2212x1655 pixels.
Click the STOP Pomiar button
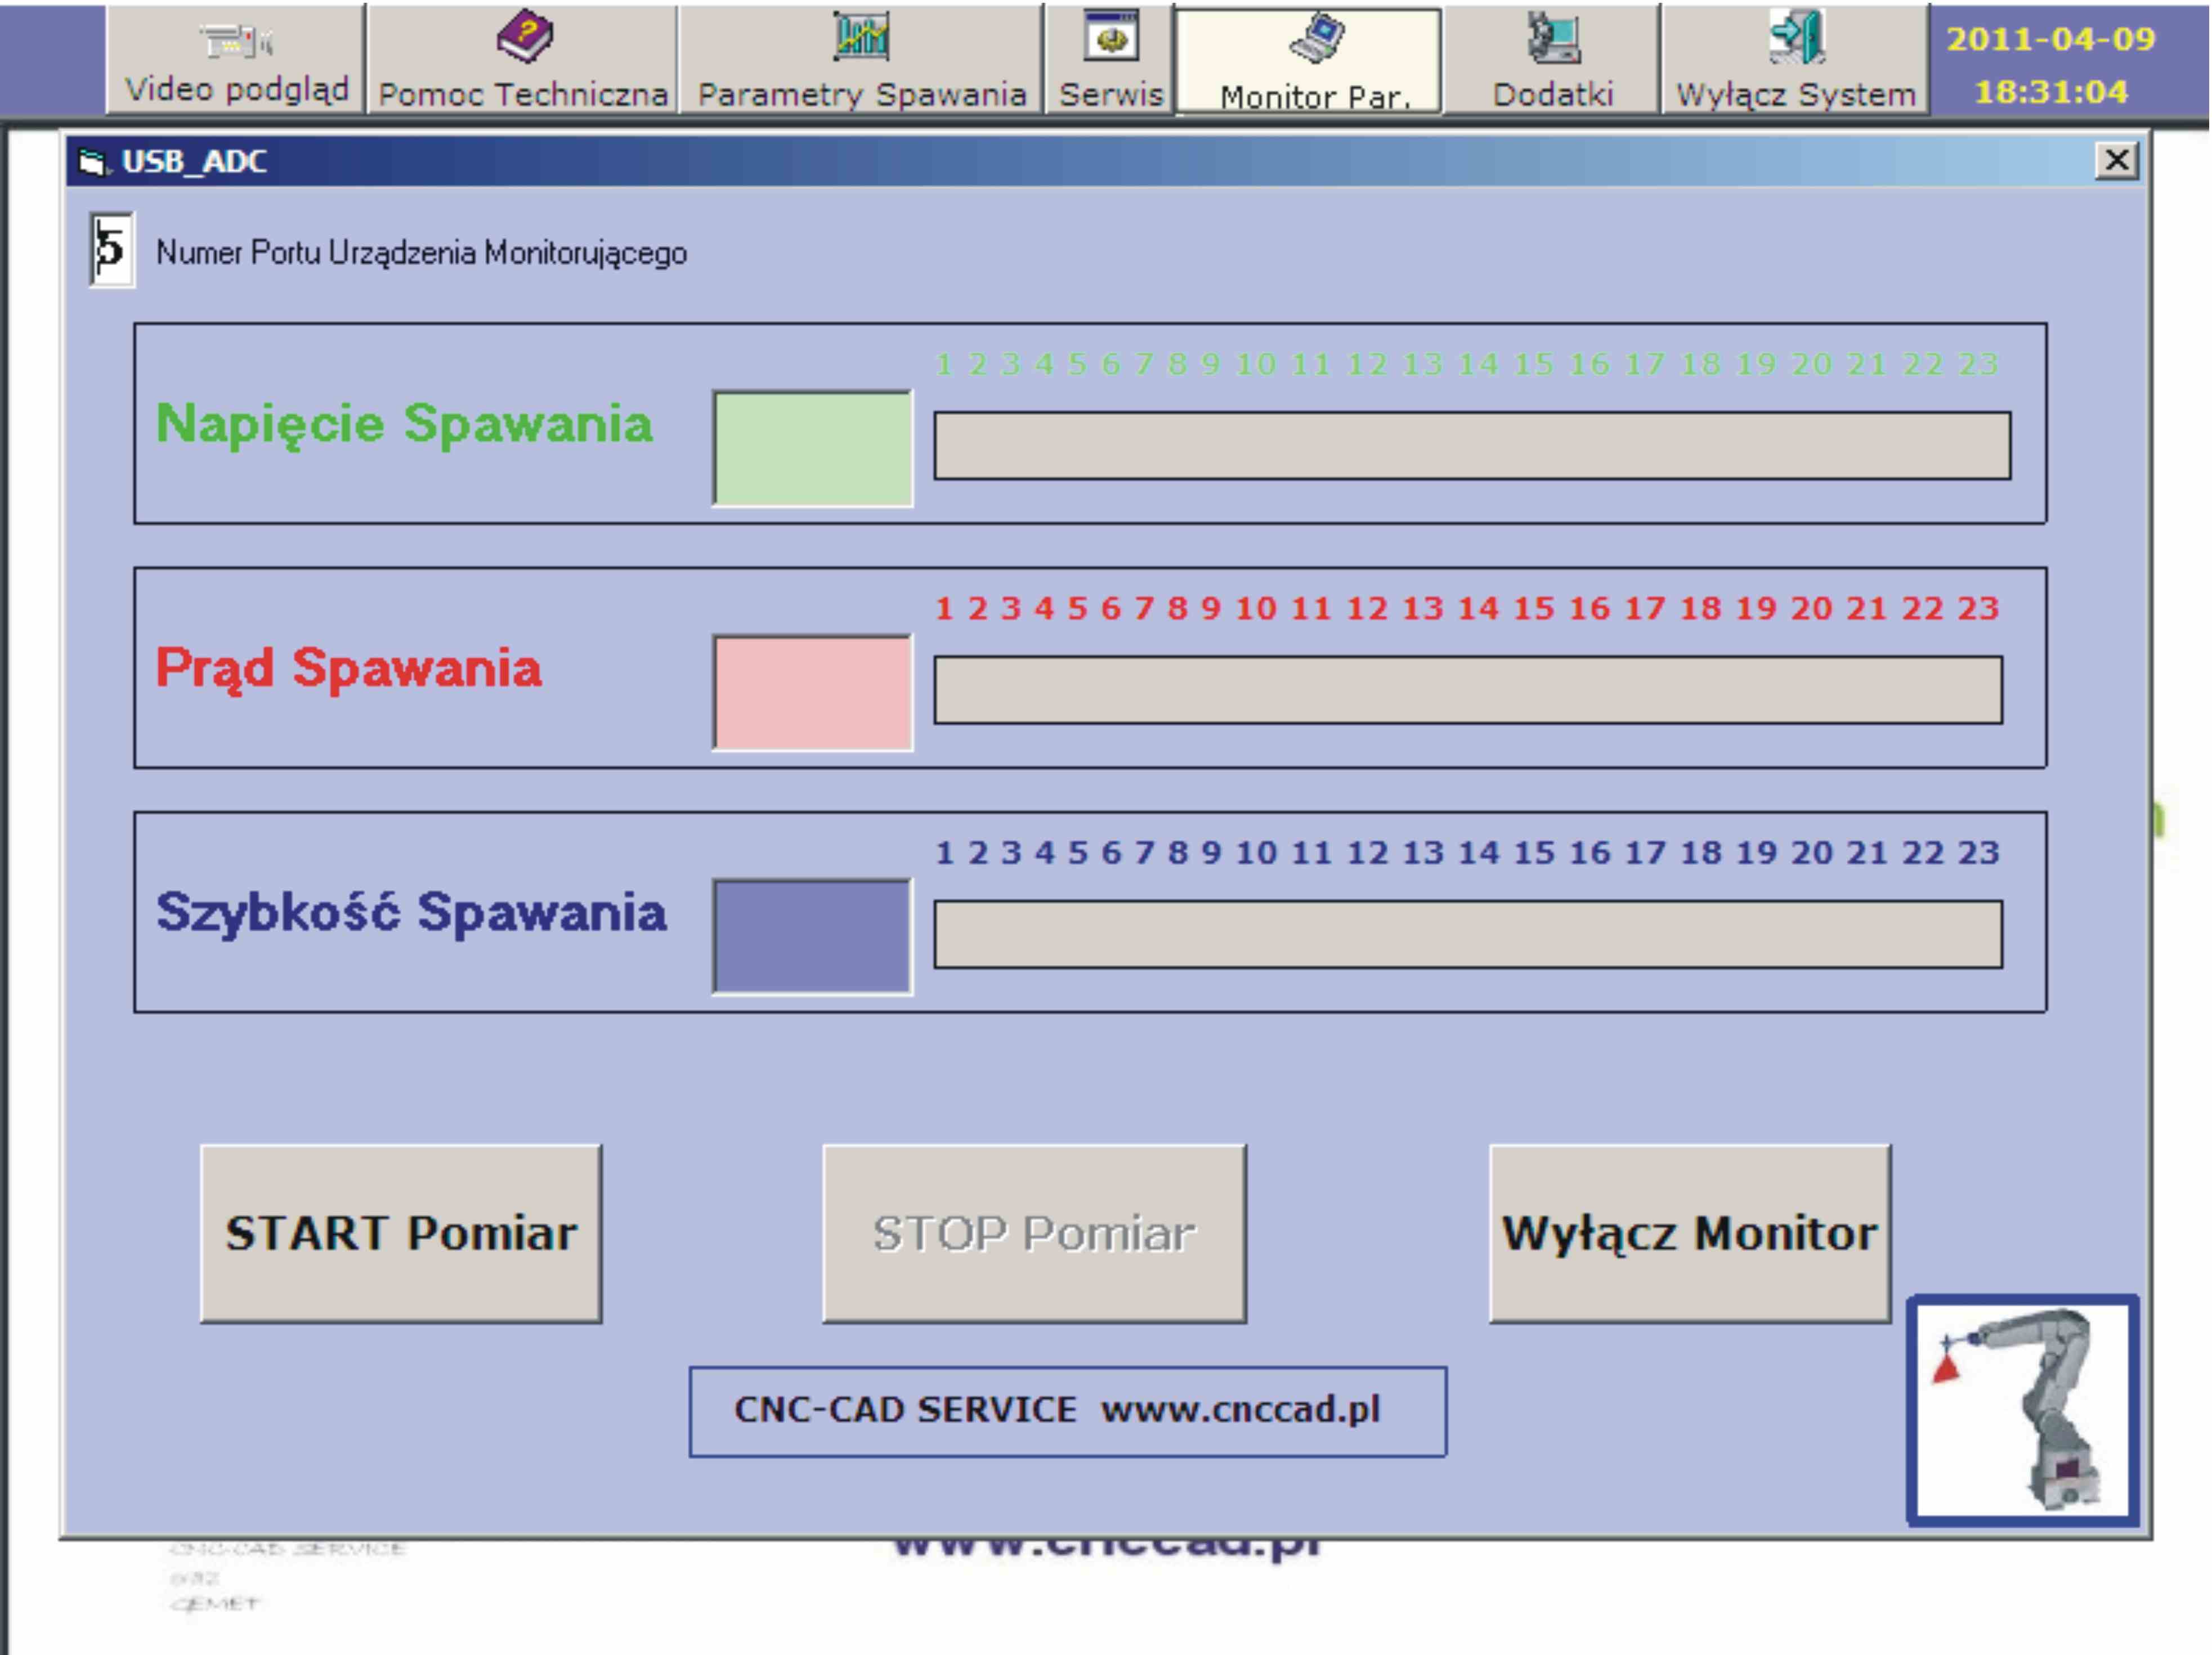[1034, 1233]
